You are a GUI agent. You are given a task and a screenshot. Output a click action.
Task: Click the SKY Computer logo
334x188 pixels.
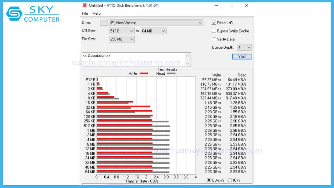pos(33,14)
